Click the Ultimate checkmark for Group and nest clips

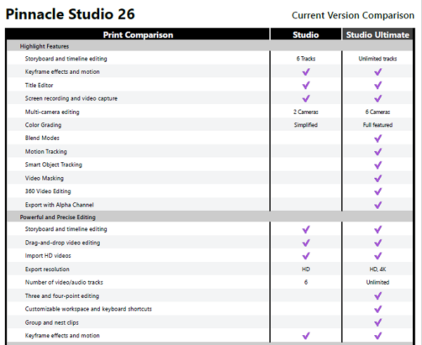tap(378, 322)
